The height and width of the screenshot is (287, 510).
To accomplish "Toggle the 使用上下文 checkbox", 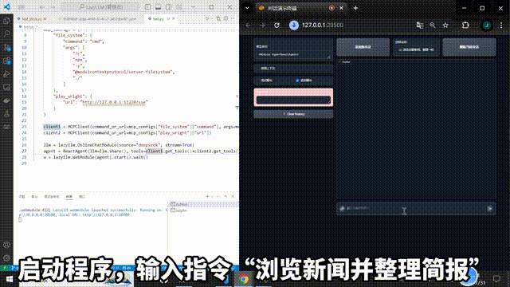I will (x=258, y=69).
